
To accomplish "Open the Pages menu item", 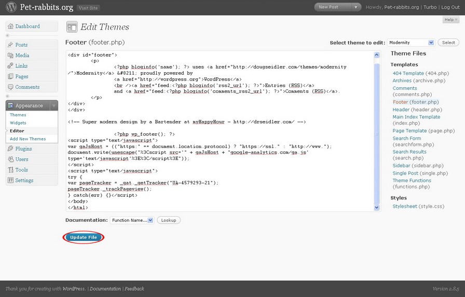I will tap(22, 76).
